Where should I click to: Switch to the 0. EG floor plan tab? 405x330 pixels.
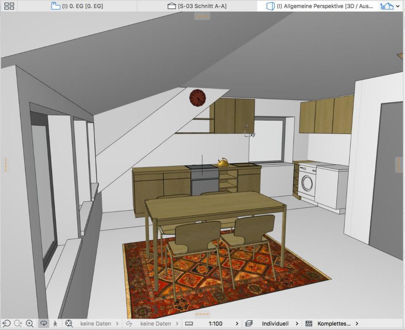point(77,6)
